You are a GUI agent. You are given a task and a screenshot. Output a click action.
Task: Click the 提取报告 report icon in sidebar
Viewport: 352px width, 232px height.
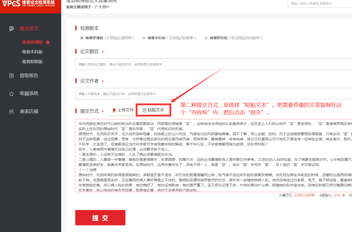12,76
